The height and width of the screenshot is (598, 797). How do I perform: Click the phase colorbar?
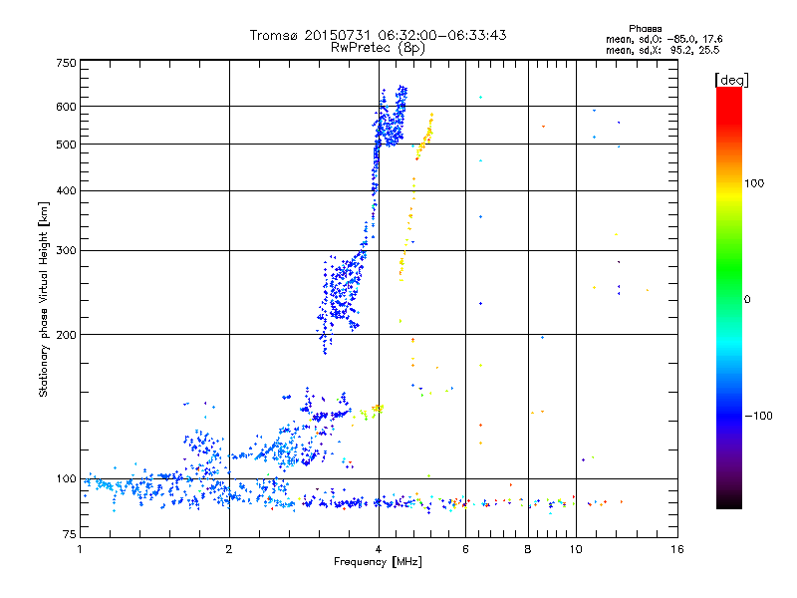tap(729, 297)
